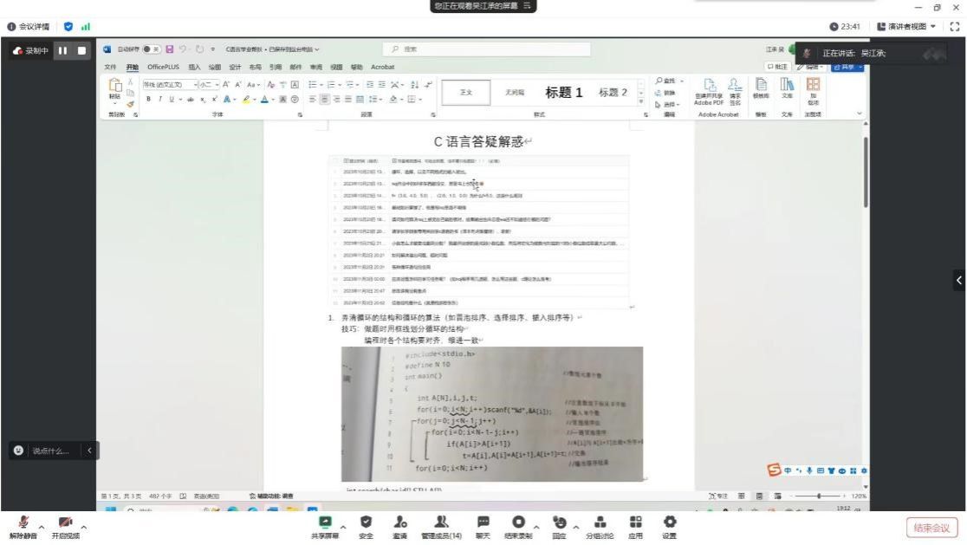Click the Security (安全) shield icon
Image resolution: width=967 pixels, height=545 pixels.
pos(365,522)
